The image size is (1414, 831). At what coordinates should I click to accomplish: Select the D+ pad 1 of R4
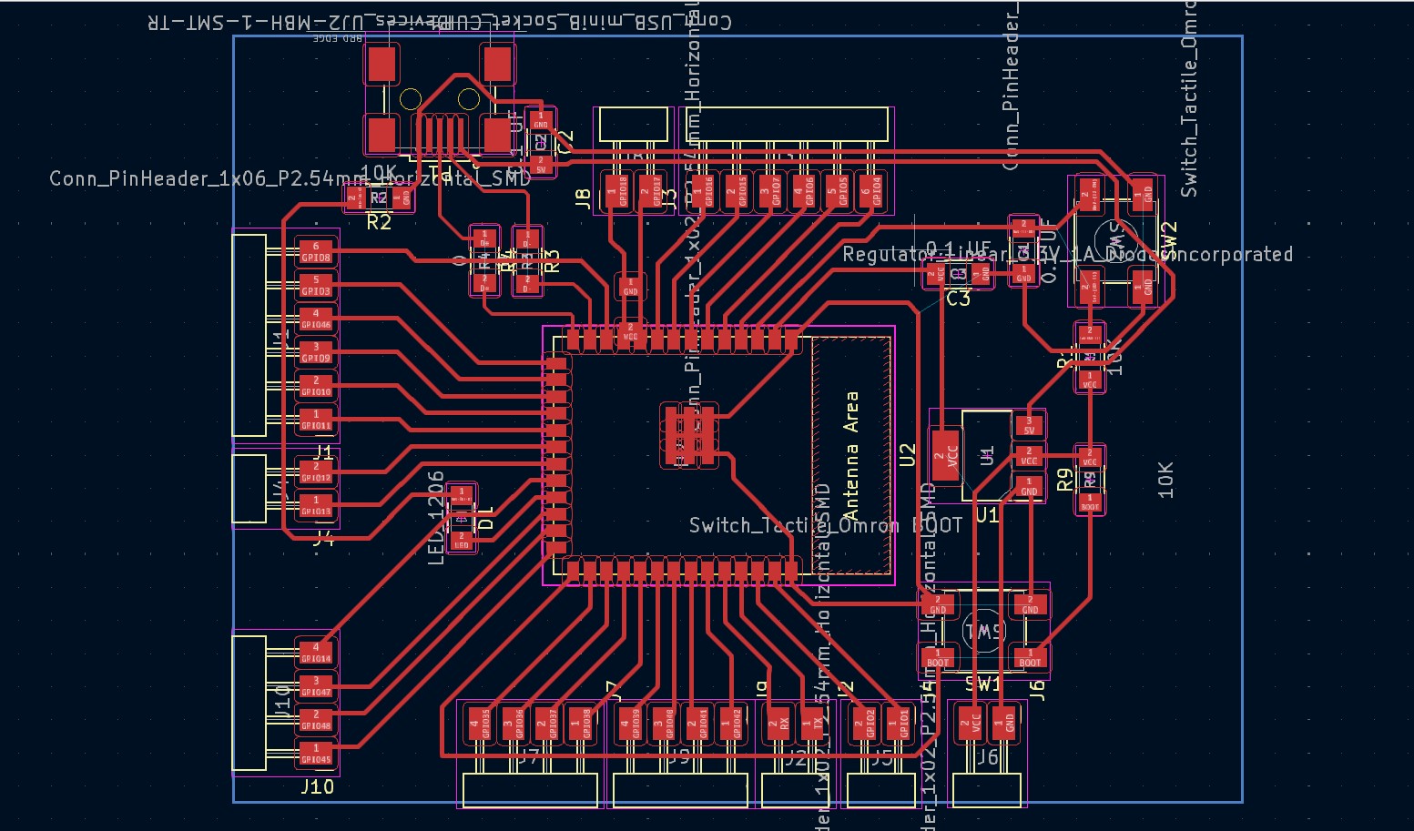coord(484,239)
